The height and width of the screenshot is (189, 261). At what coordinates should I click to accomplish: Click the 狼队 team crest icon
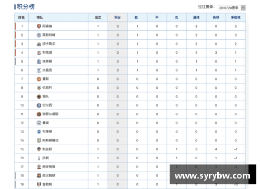pos(39,97)
